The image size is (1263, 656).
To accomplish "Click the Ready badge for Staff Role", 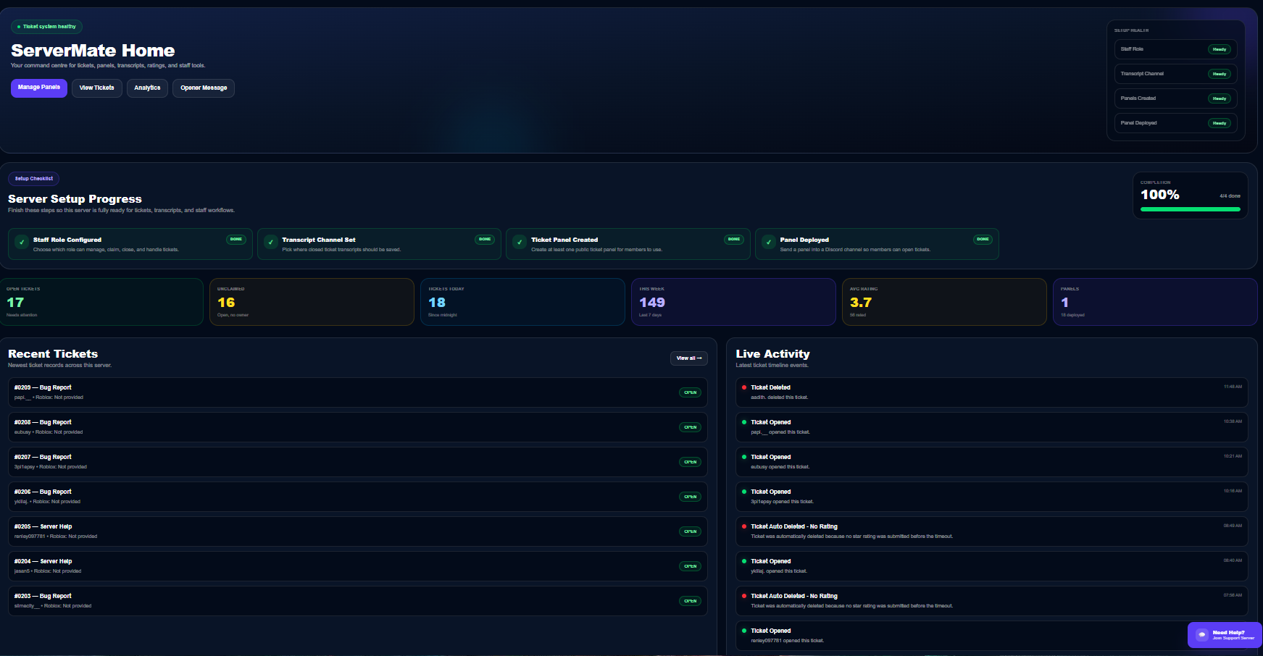I will (x=1220, y=49).
